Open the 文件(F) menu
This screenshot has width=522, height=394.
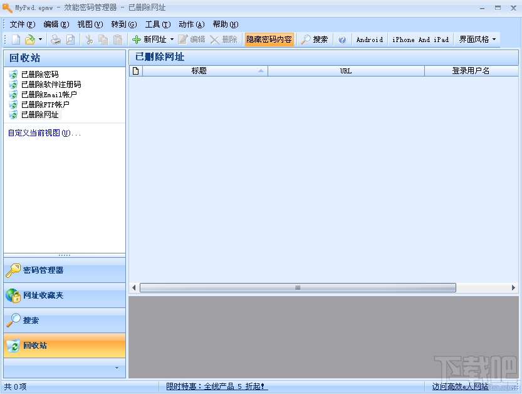23,24
